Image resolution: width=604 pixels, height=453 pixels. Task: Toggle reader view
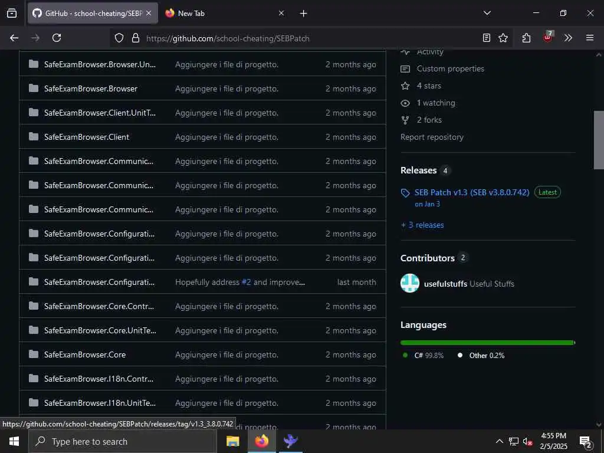pyautogui.click(x=487, y=38)
